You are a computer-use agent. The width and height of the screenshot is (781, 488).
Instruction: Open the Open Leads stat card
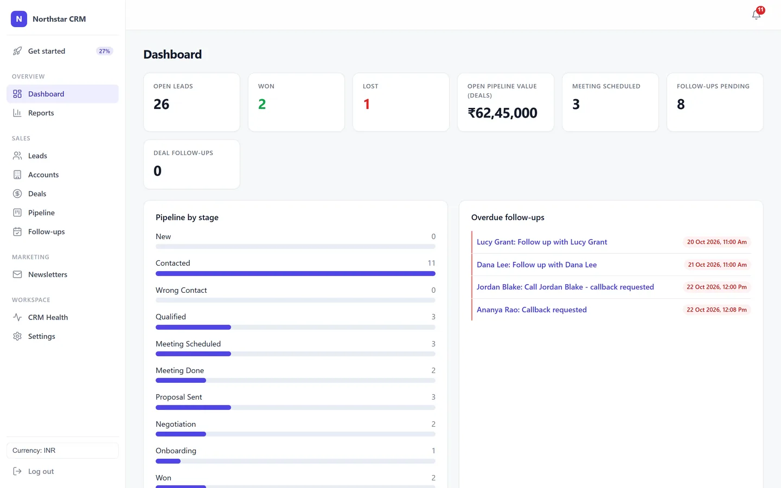click(x=191, y=102)
